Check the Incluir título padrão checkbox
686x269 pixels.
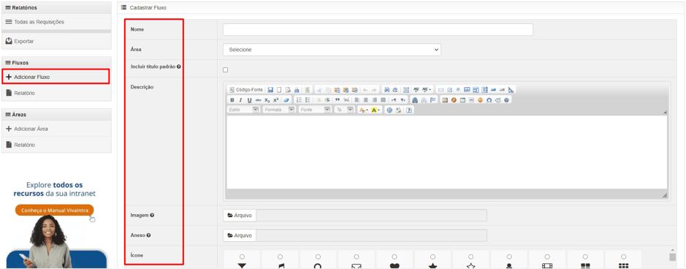(225, 69)
